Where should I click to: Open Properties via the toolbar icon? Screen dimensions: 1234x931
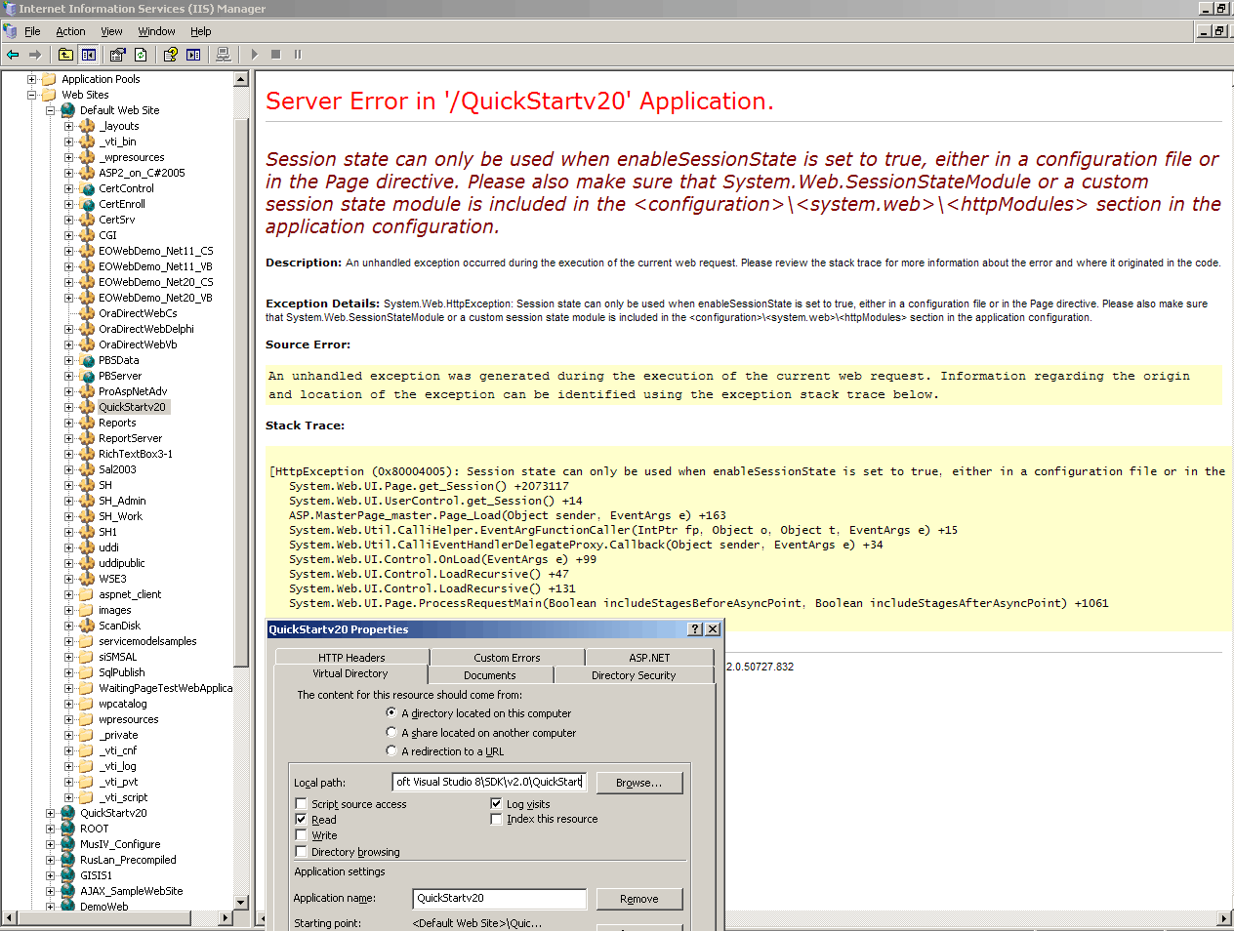pos(118,55)
